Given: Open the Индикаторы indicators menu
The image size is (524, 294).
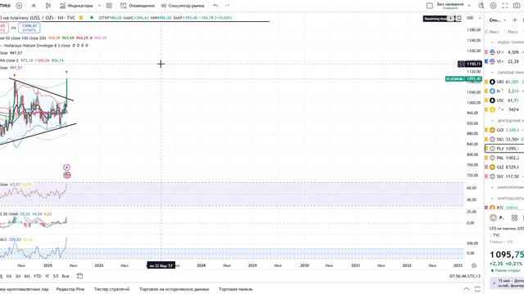Looking at the screenshot, I should click(x=76, y=6).
